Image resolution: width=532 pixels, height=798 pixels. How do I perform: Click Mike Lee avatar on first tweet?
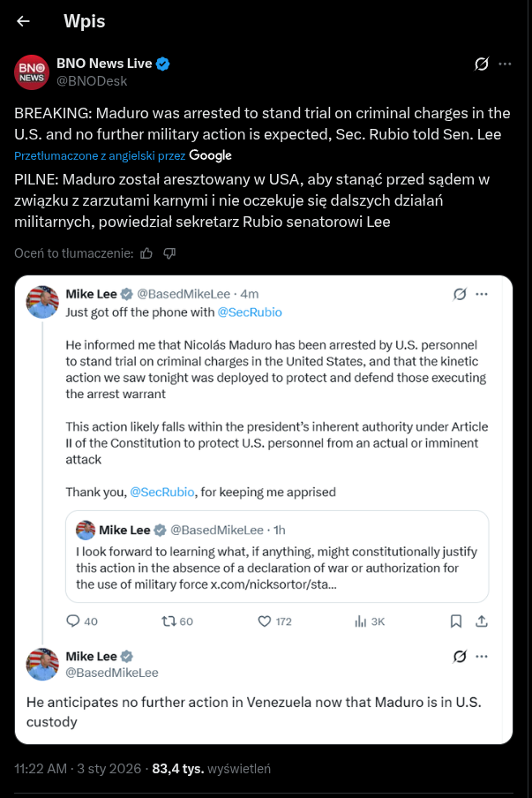click(x=42, y=302)
